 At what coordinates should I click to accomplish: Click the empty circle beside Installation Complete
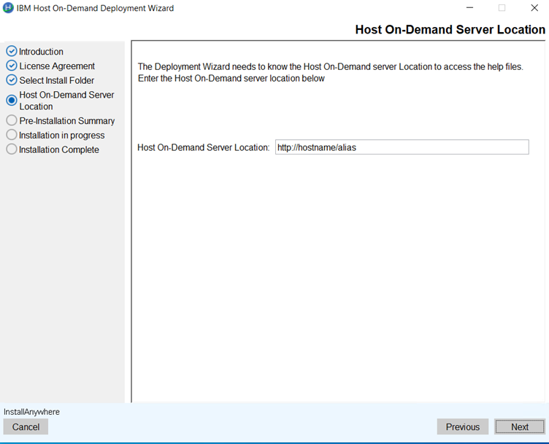(11, 149)
